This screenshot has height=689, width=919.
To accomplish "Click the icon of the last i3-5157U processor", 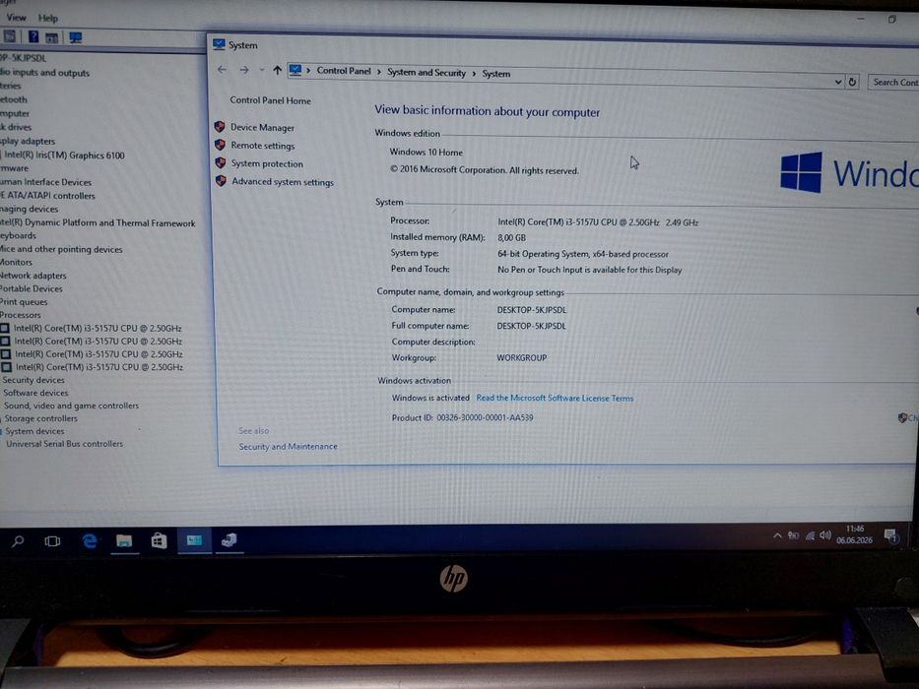I will [x=7, y=367].
